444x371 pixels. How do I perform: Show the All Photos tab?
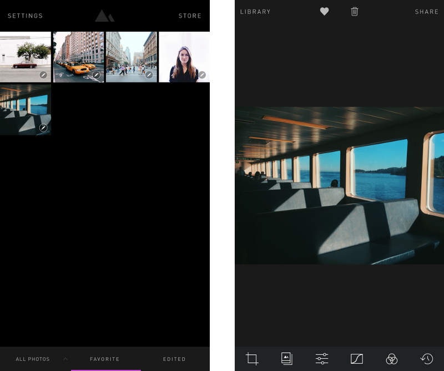33,359
